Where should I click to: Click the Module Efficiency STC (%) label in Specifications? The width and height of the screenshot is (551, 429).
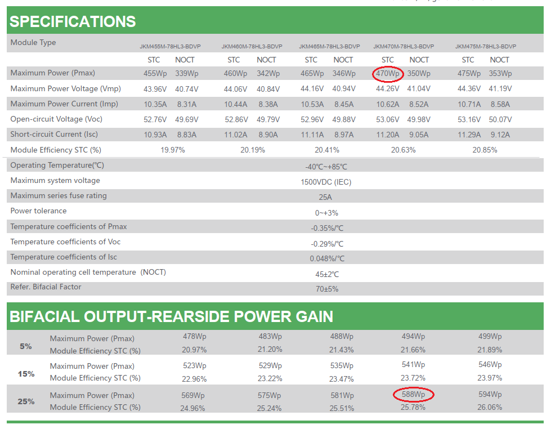coord(56,150)
